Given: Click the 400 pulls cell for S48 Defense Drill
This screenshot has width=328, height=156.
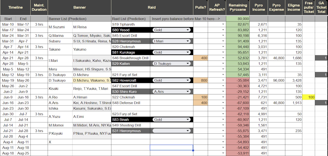Looking at the screenshot, I should pyautogui.click(x=200, y=103).
